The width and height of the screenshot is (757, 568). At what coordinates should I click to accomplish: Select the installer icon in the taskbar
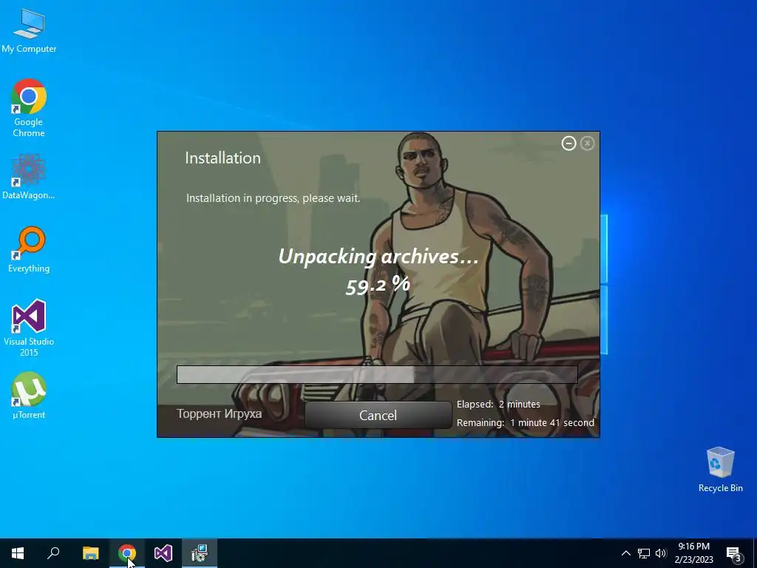[x=200, y=553]
